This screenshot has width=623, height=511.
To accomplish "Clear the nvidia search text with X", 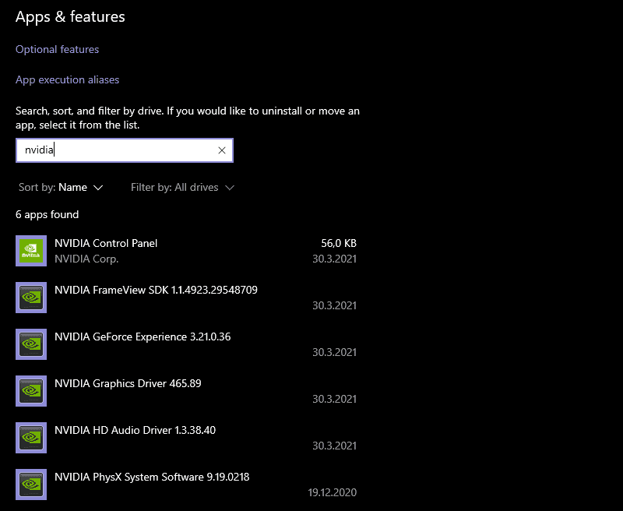I will 222,150.
